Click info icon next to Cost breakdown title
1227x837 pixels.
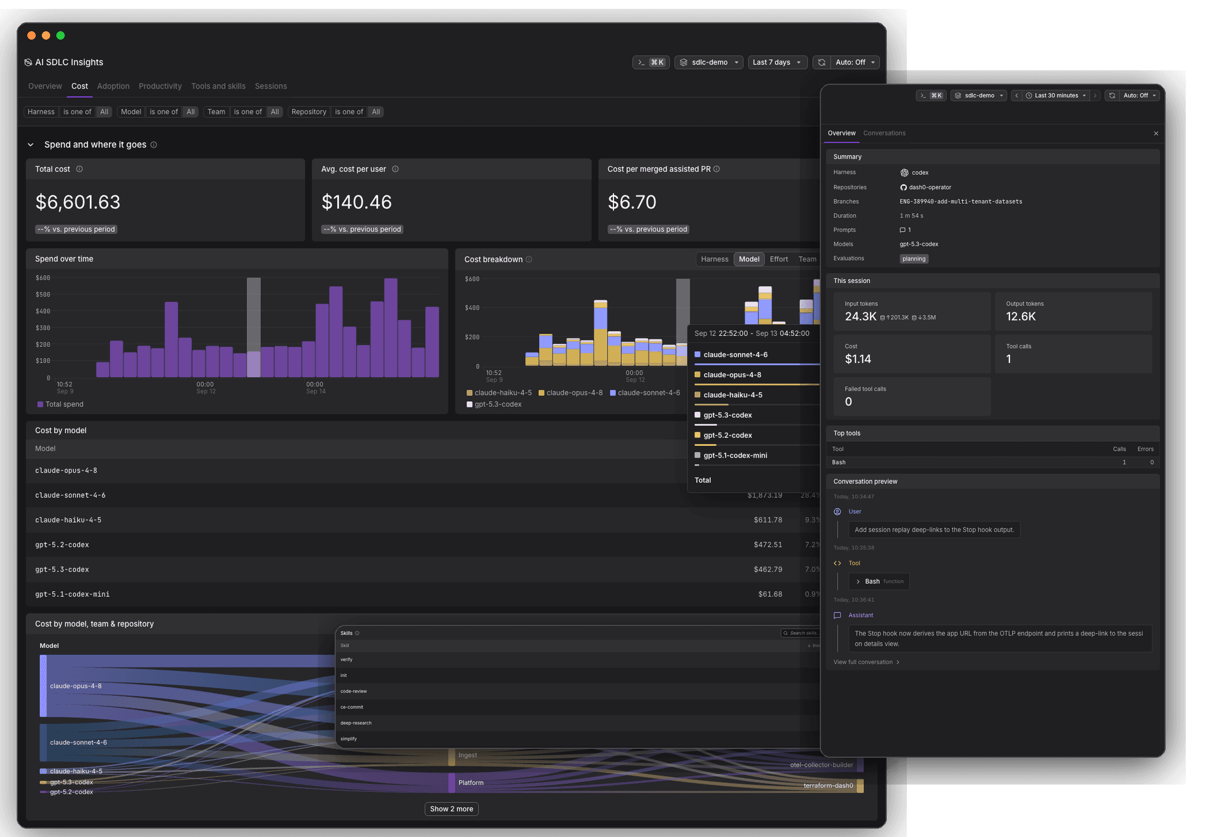tap(529, 259)
